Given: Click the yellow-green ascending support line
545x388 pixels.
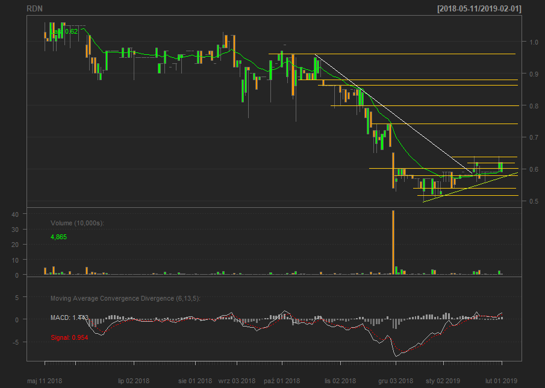Looking at the screenshot, I should coord(470,187).
